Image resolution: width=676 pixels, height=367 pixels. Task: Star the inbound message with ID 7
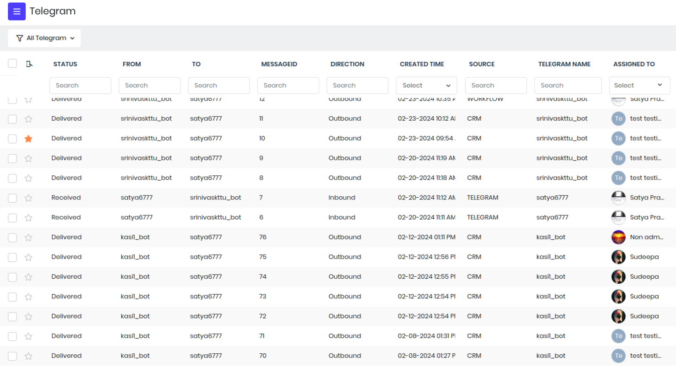28,198
